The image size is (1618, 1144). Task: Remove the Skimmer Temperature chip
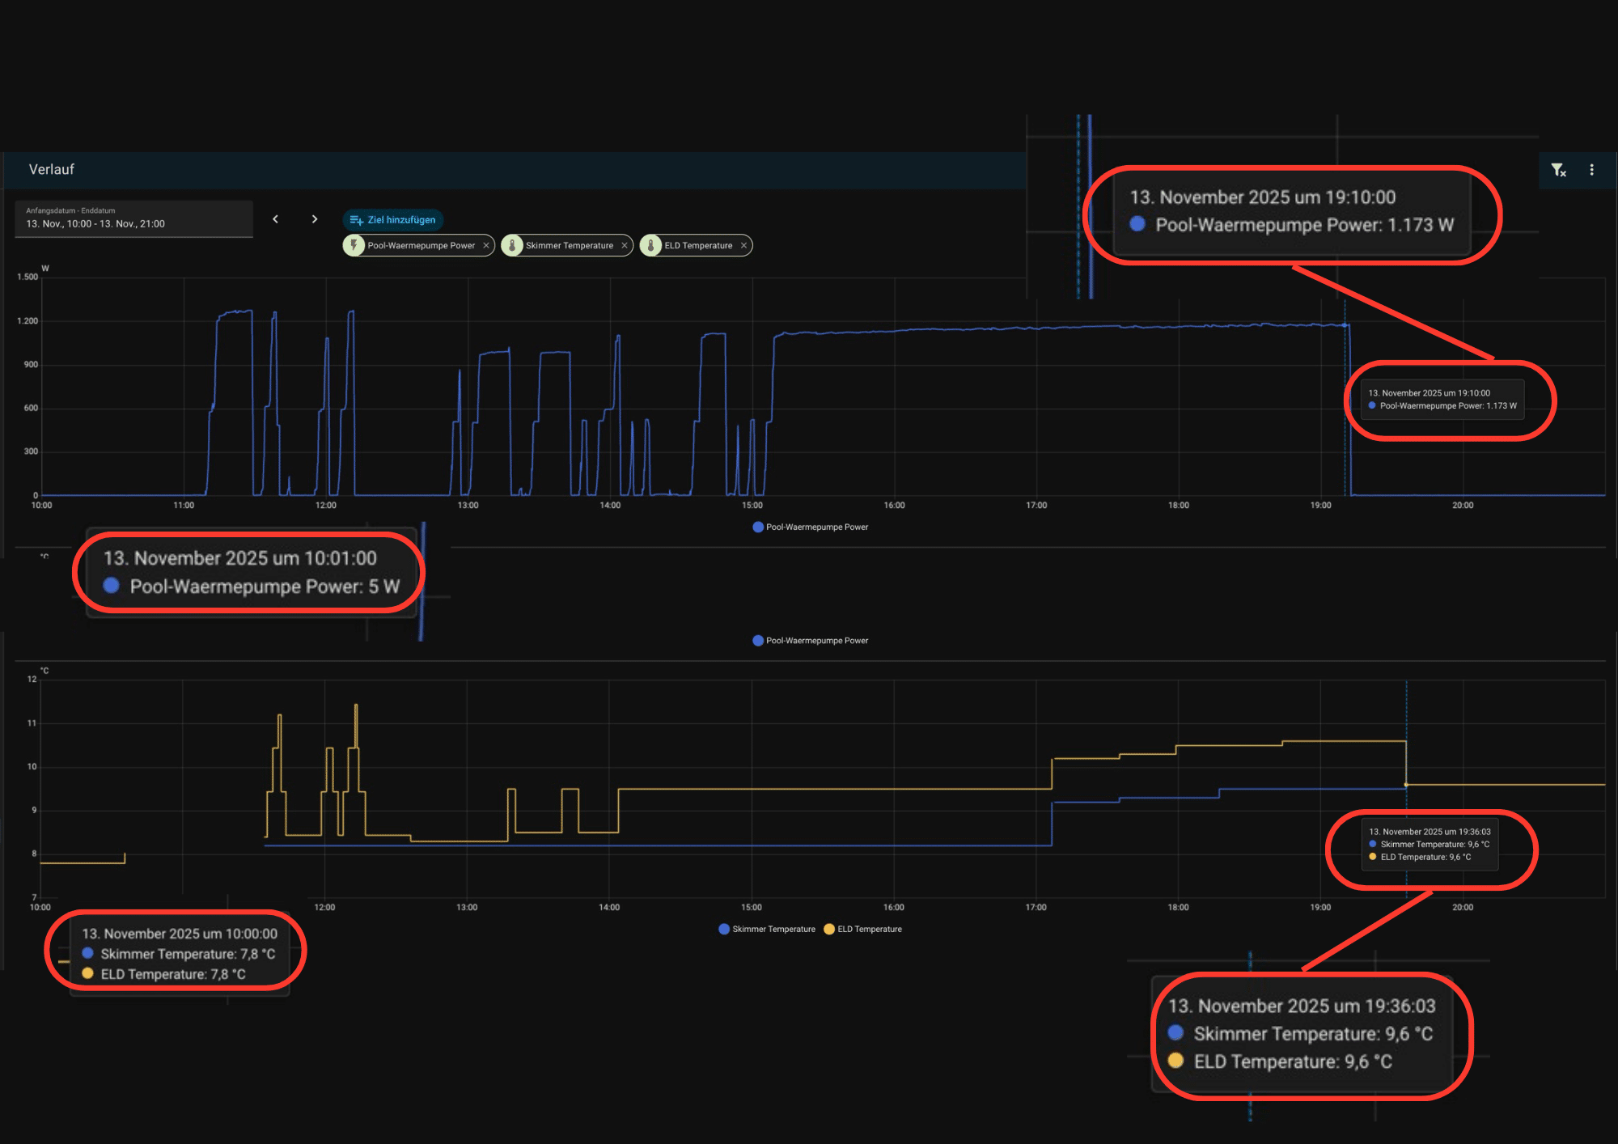624,245
